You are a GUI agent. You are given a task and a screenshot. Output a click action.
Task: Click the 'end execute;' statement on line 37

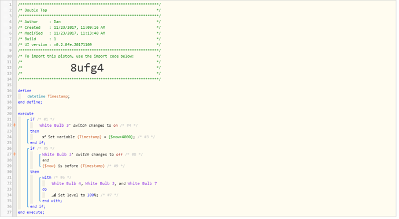[31, 212]
